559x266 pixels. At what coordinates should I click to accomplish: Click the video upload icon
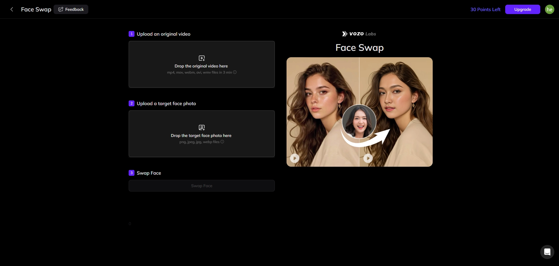point(202,58)
